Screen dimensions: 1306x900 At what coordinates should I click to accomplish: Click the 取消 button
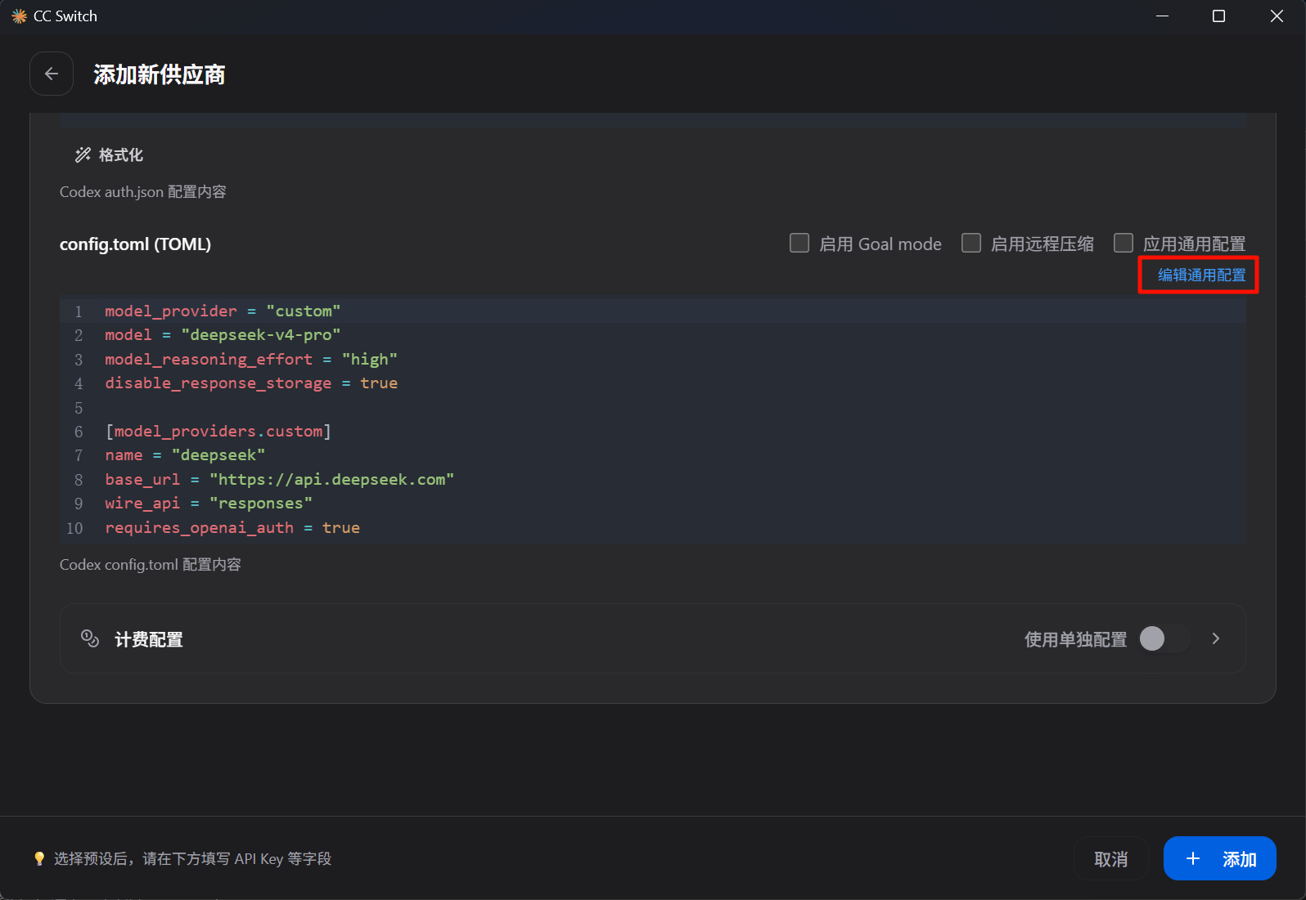[x=1110, y=858]
